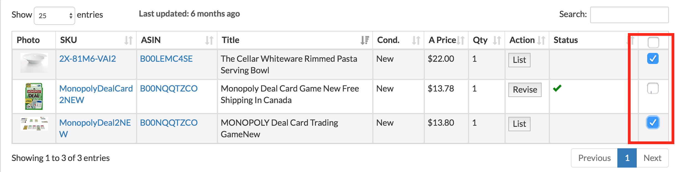
Task: Sort by Qty column arrows
Action: [497, 41]
